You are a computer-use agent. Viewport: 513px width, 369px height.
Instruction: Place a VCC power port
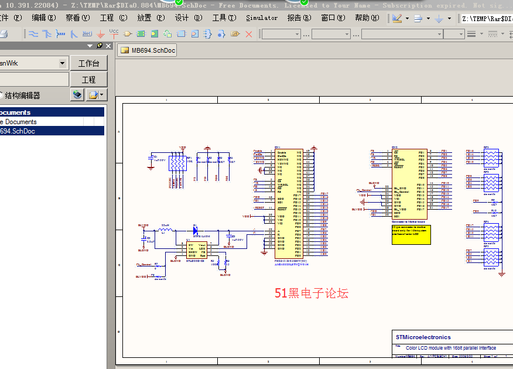(114, 34)
